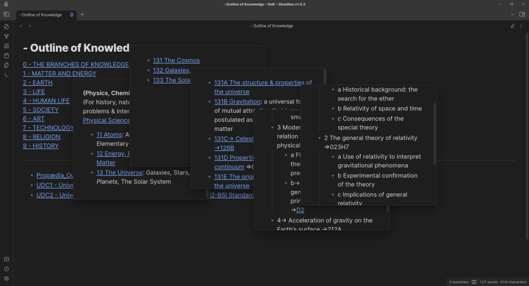Open the 9 - HISTORY link
This screenshot has height=286, width=529.
pyautogui.click(x=41, y=146)
